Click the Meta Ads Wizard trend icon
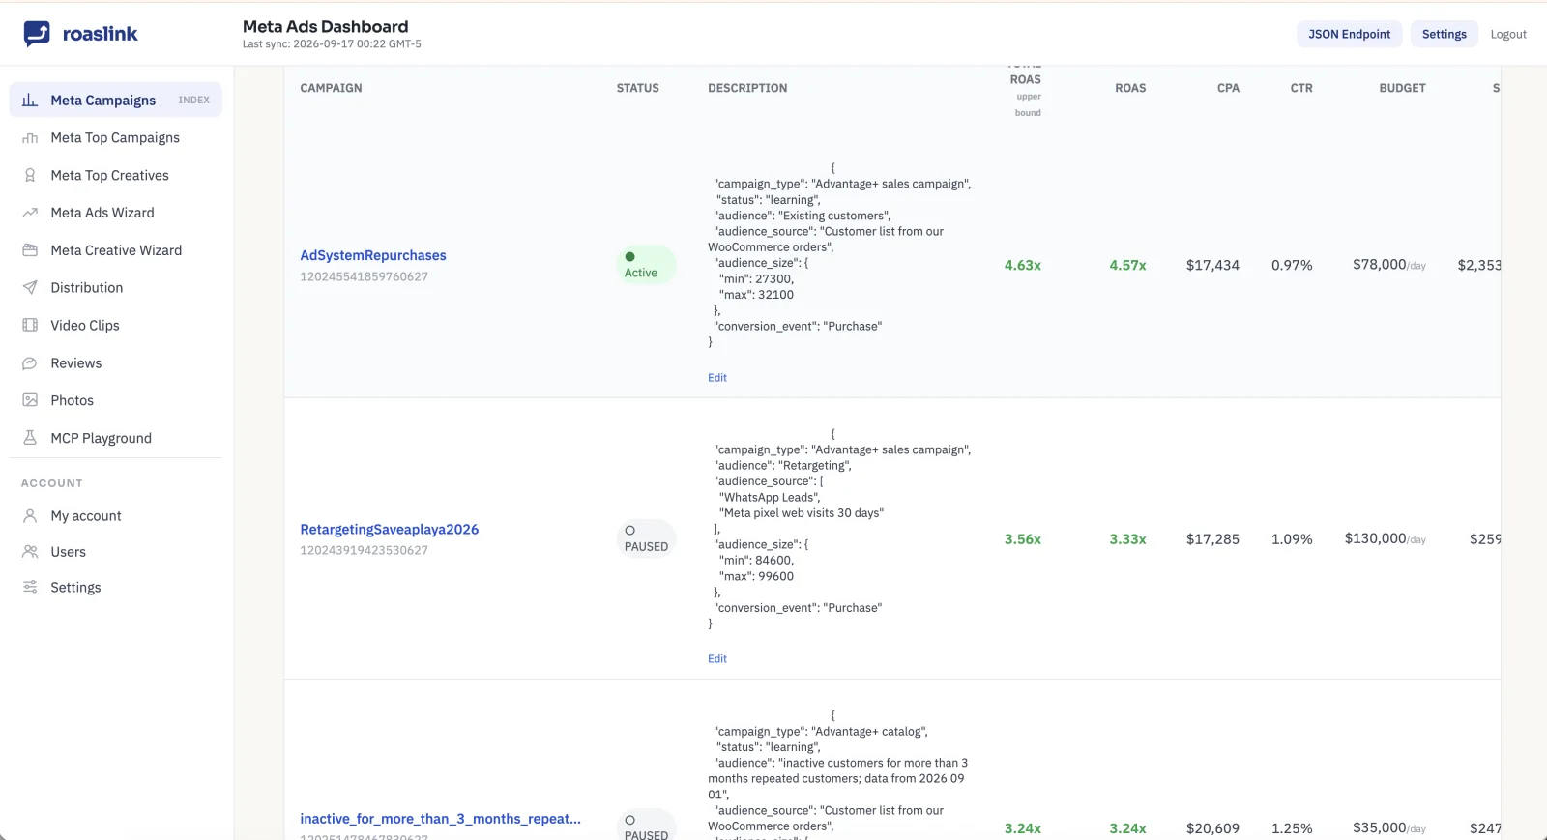This screenshot has height=840, width=1547. pos(30,213)
